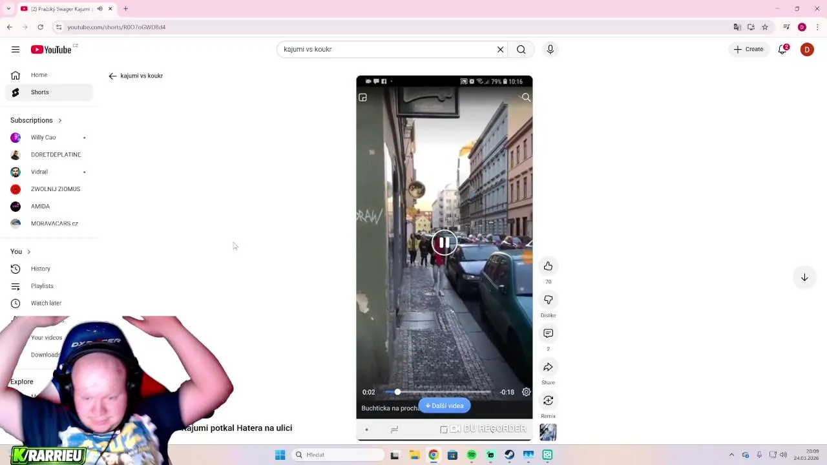
Task: Click the browser address bar URL
Action: click(116, 27)
